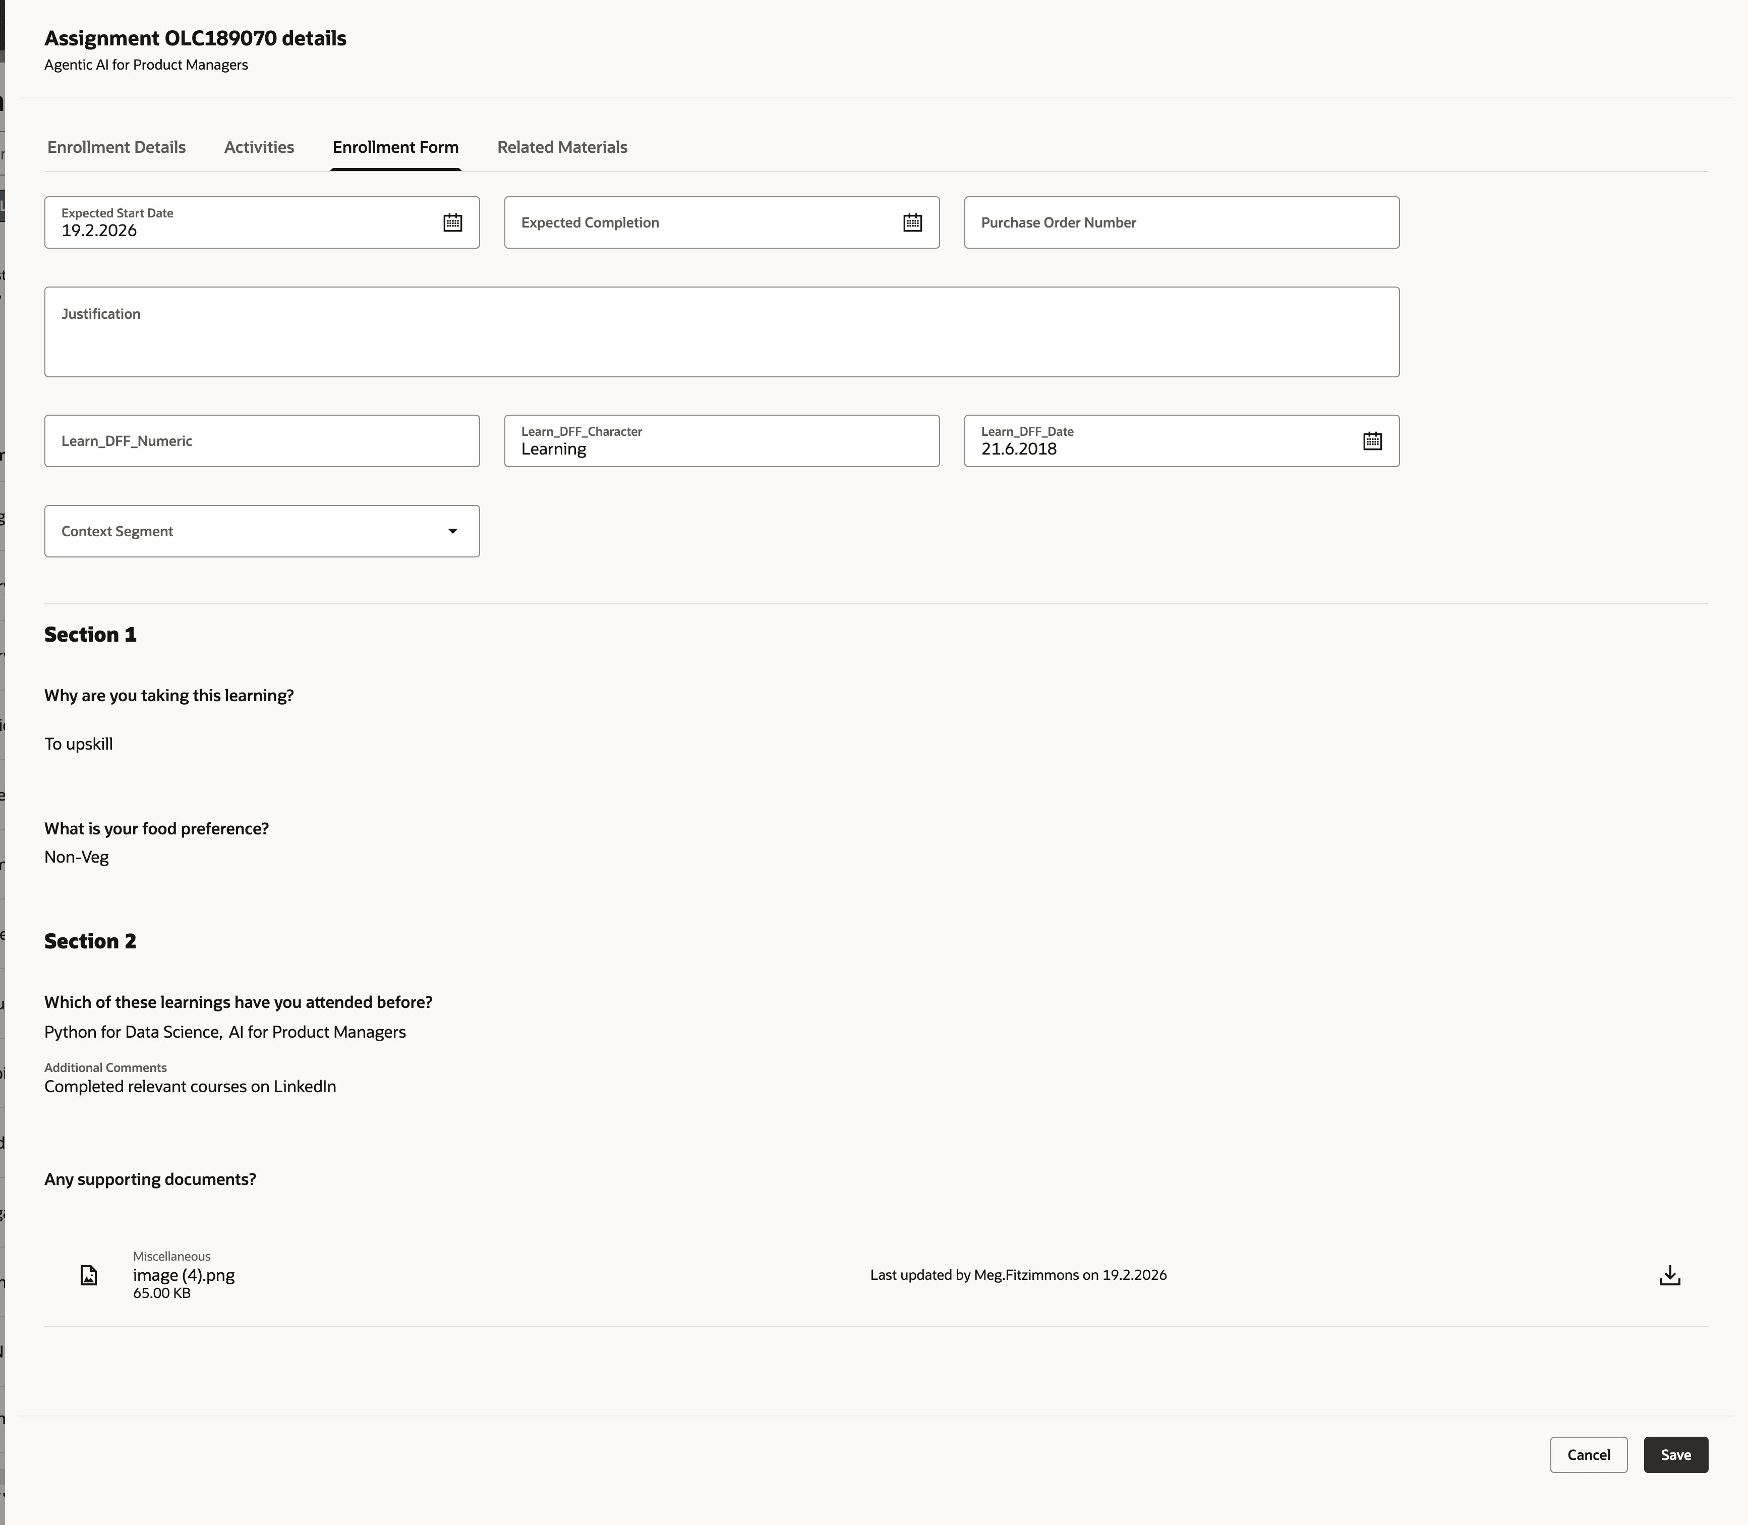The image size is (1748, 1525).
Task: Download the image (4).png attachment
Action: (1669, 1275)
